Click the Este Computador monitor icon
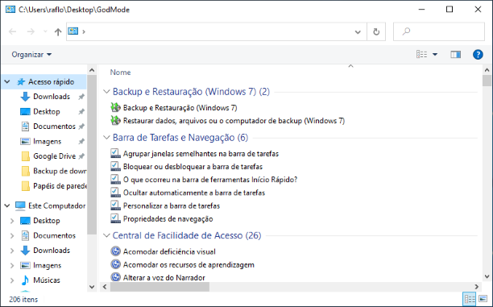Viewport: 493px width, 307px height. coord(20,205)
